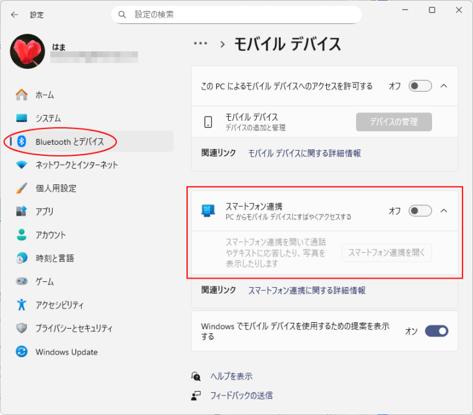Click the Home house icon
The height and width of the screenshot is (415, 473).
click(21, 95)
